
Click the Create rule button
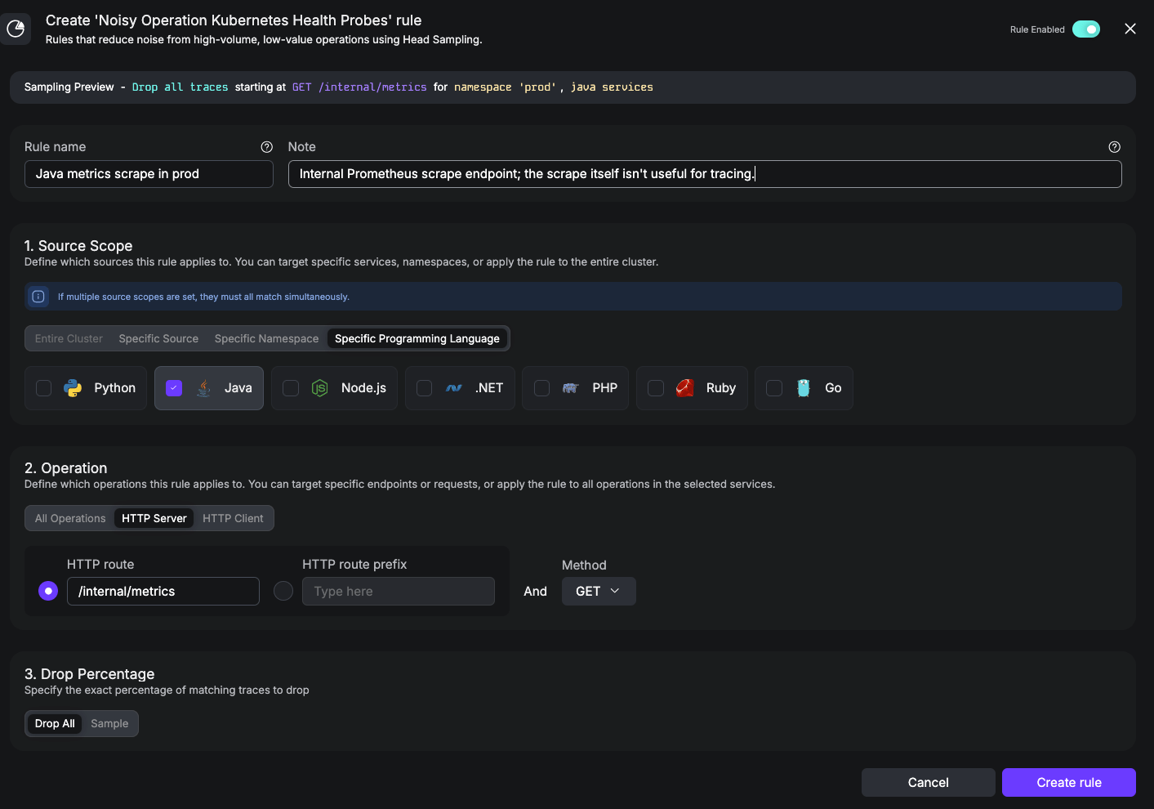point(1069,782)
